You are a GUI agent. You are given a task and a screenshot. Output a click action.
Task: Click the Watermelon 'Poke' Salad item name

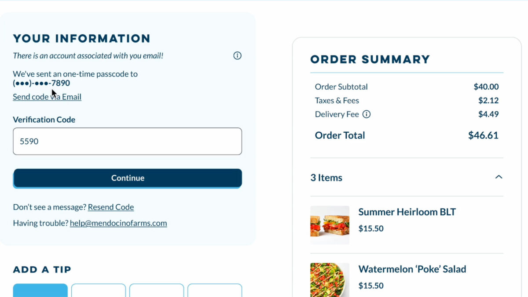pyautogui.click(x=412, y=269)
